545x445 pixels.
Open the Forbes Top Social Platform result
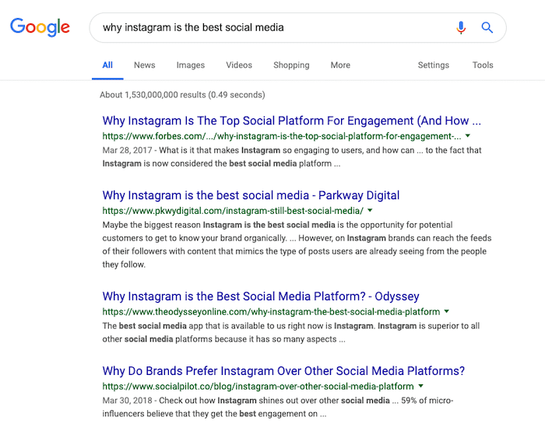292,121
